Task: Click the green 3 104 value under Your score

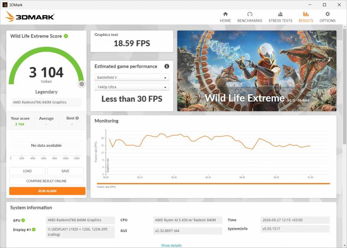Action: click(19, 124)
